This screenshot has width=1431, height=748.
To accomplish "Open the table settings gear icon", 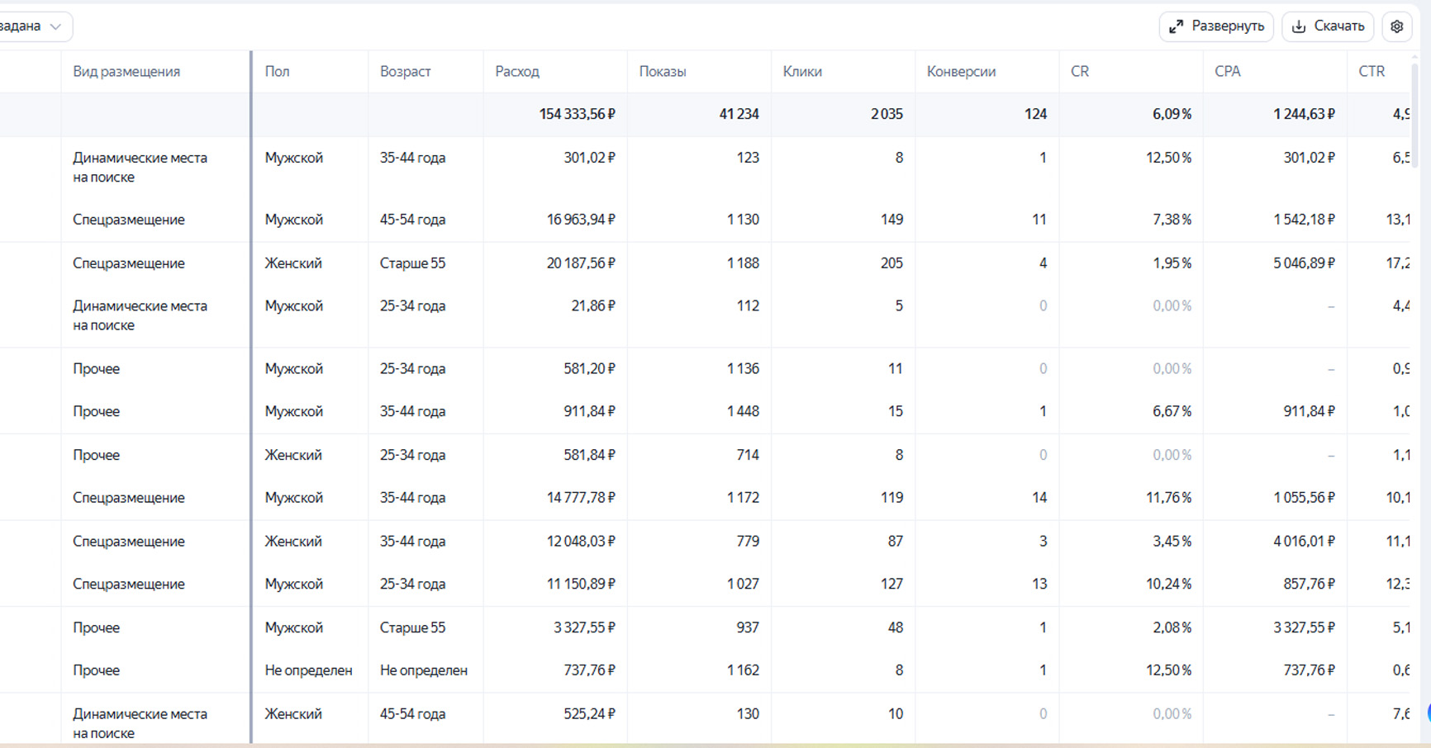I will pyautogui.click(x=1396, y=26).
